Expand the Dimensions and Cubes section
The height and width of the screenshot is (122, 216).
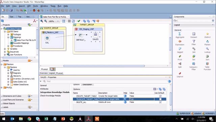(x=2, y=96)
